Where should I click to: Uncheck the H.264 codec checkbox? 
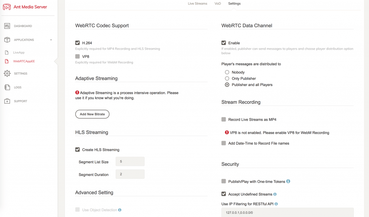click(x=77, y=43)
